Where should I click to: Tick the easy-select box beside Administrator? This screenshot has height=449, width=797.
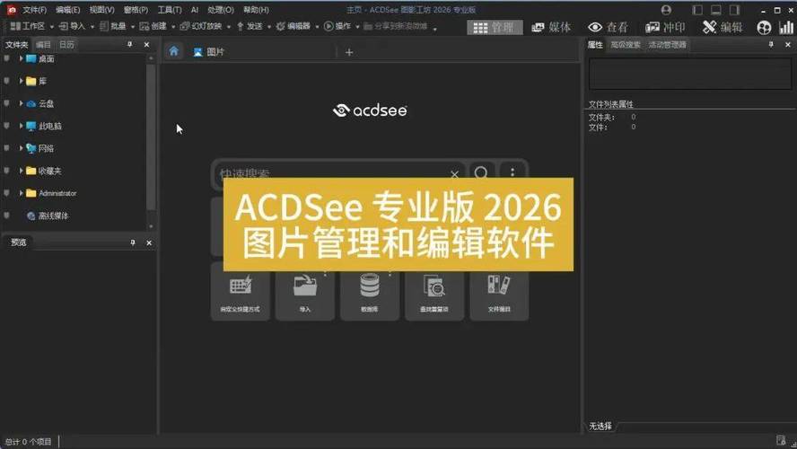[x=6, y=193]
